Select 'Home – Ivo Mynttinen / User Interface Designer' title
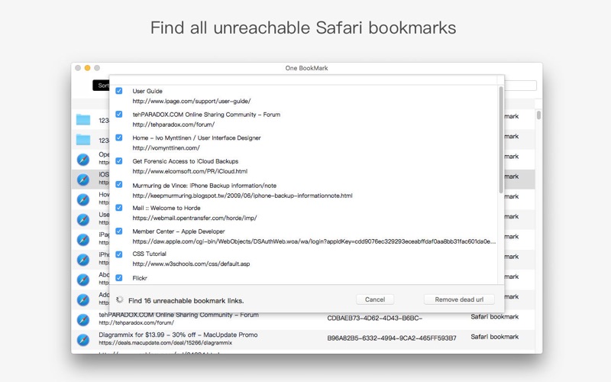The width and height of the screenshot is (611, 382). pyautogui.click(x=196, y=138)
